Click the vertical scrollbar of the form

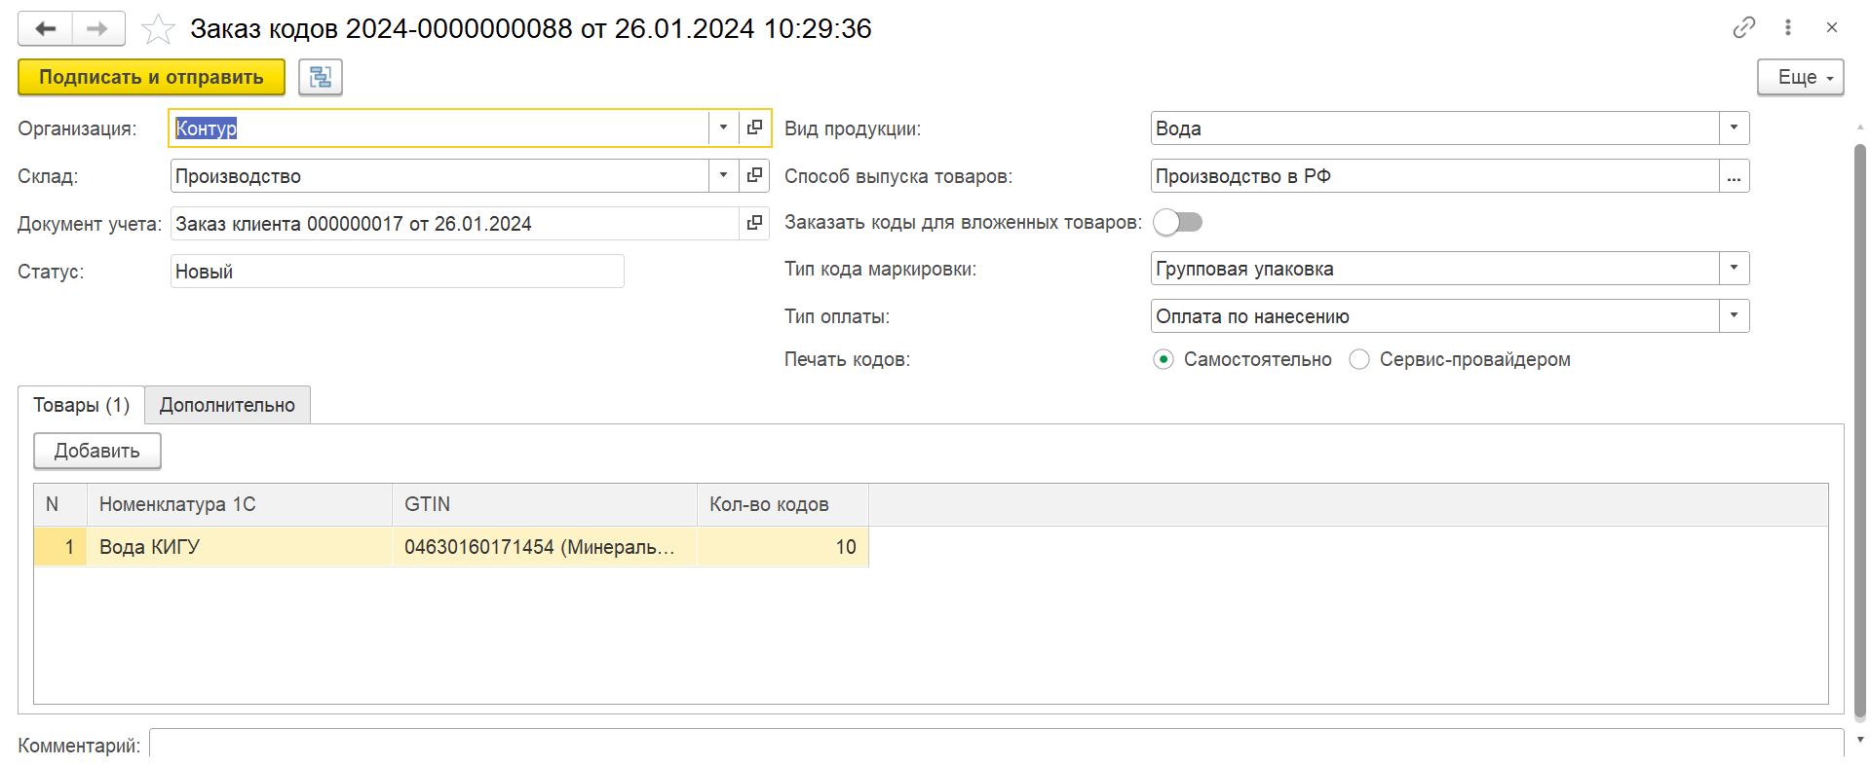pyautogui.click(x=1859, y=430)
